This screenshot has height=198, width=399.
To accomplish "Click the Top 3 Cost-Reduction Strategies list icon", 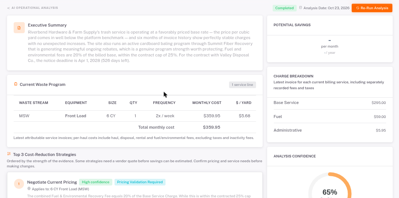I will tap(9, 154).
